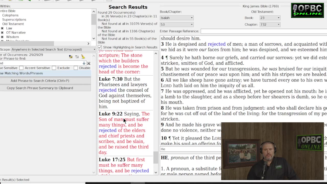Click the Luke 9:22 reference in results

[111, 114]
